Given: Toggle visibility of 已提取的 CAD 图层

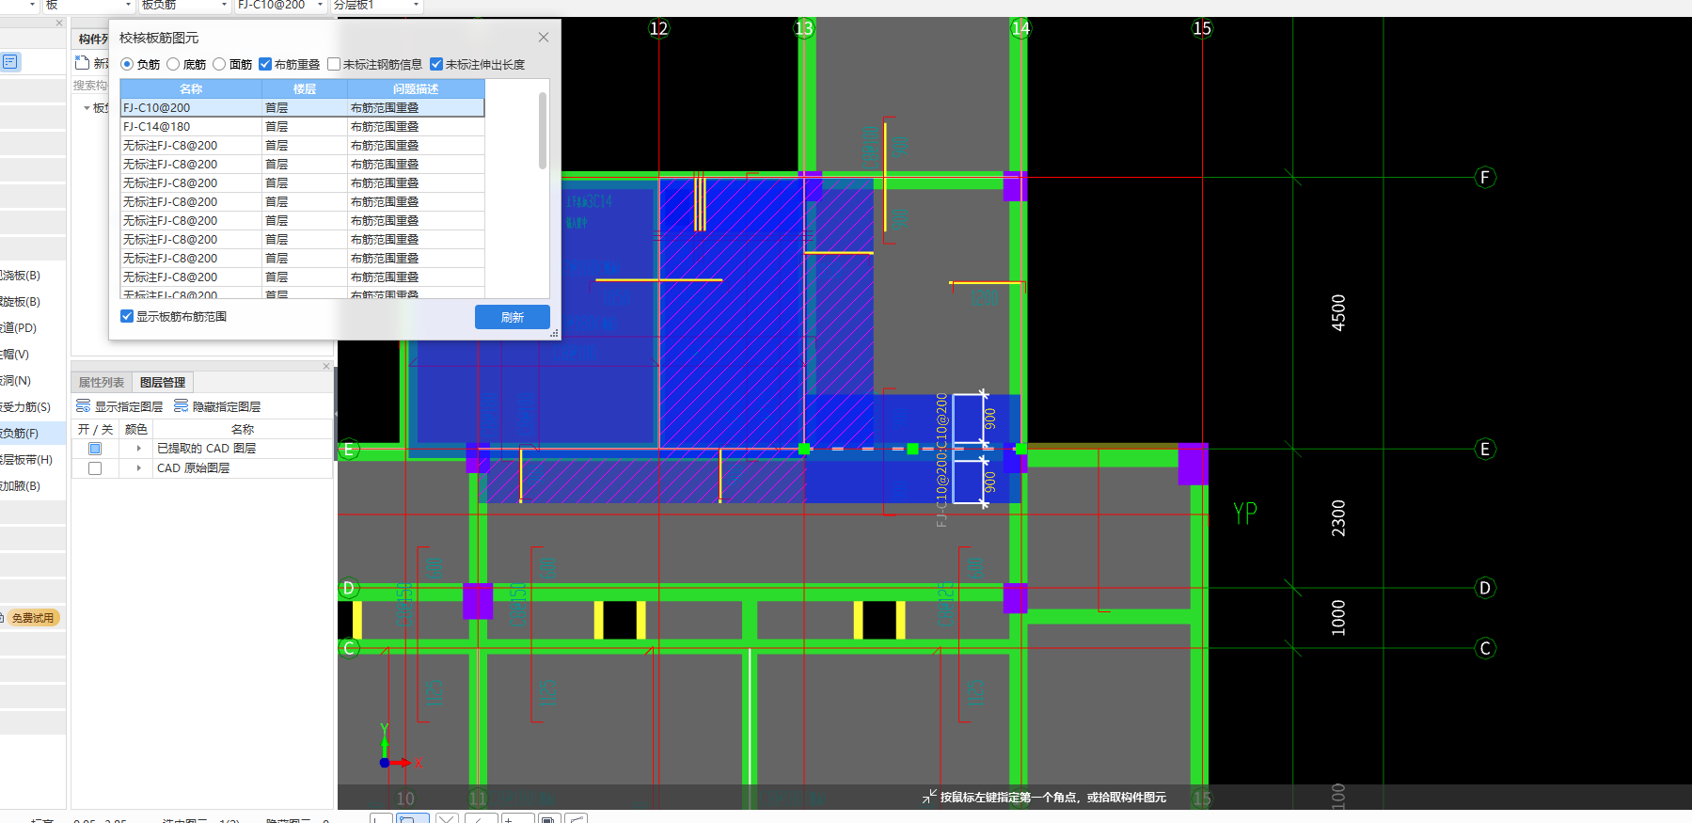Looking at the screenshot, I should (95, 449).
